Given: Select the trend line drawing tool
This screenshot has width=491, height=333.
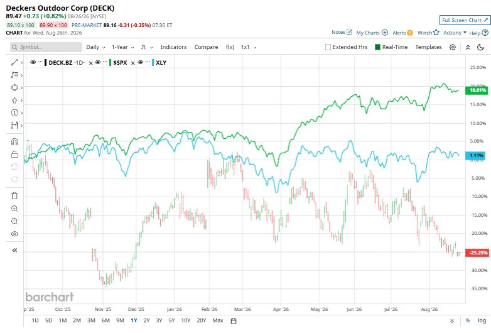Looking at the screenshot, I should [14, 63].
